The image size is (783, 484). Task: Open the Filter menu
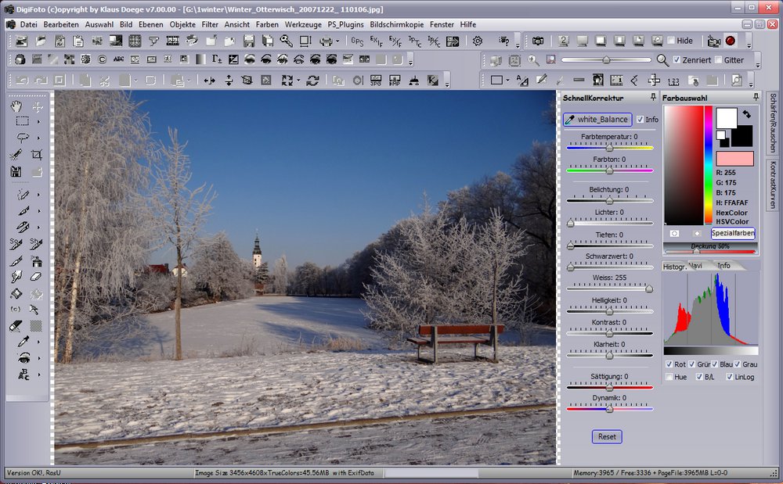pyautogui.click(x=210, y=24)
